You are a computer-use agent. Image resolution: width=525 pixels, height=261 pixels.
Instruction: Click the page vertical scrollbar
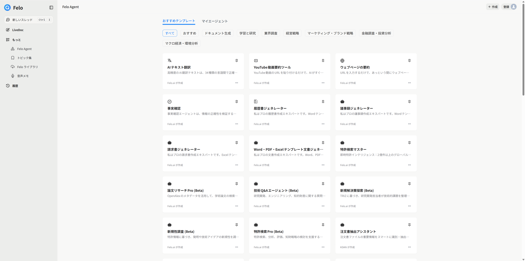point(523,49)
